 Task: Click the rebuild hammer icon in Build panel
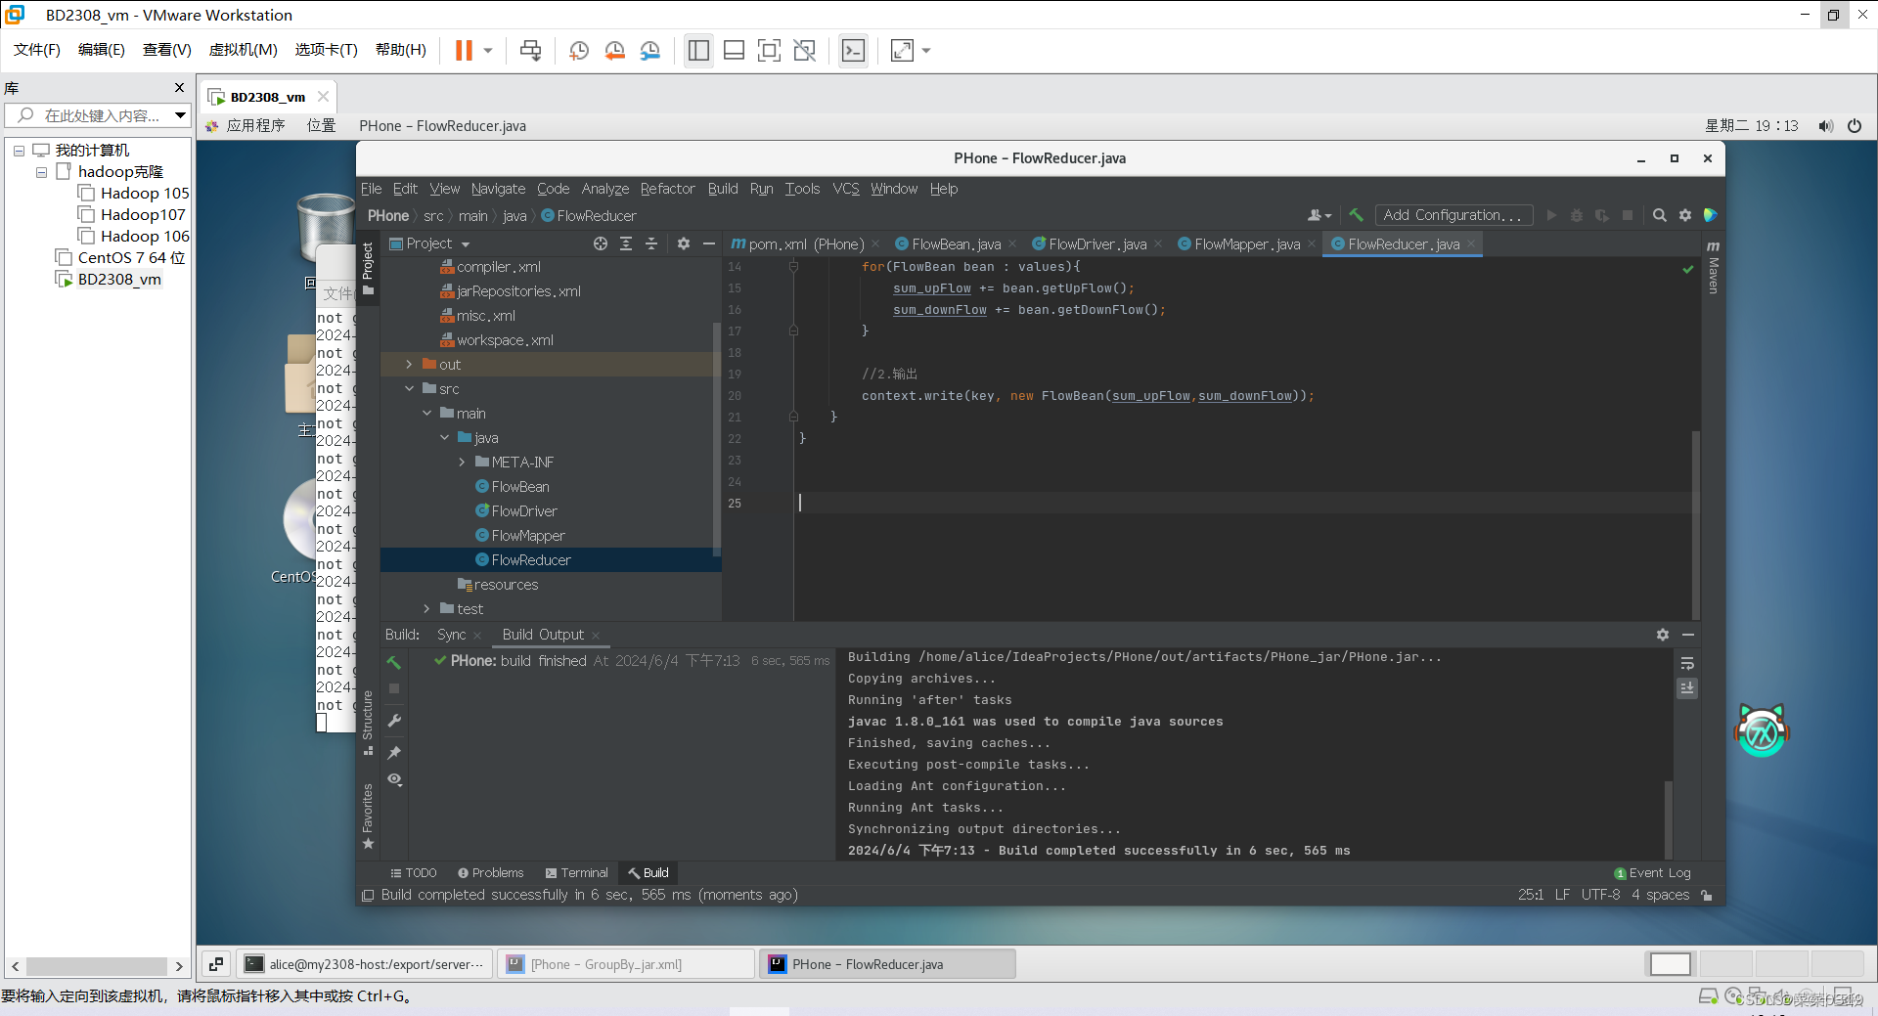pyautogui.click(x=394, y=662)
